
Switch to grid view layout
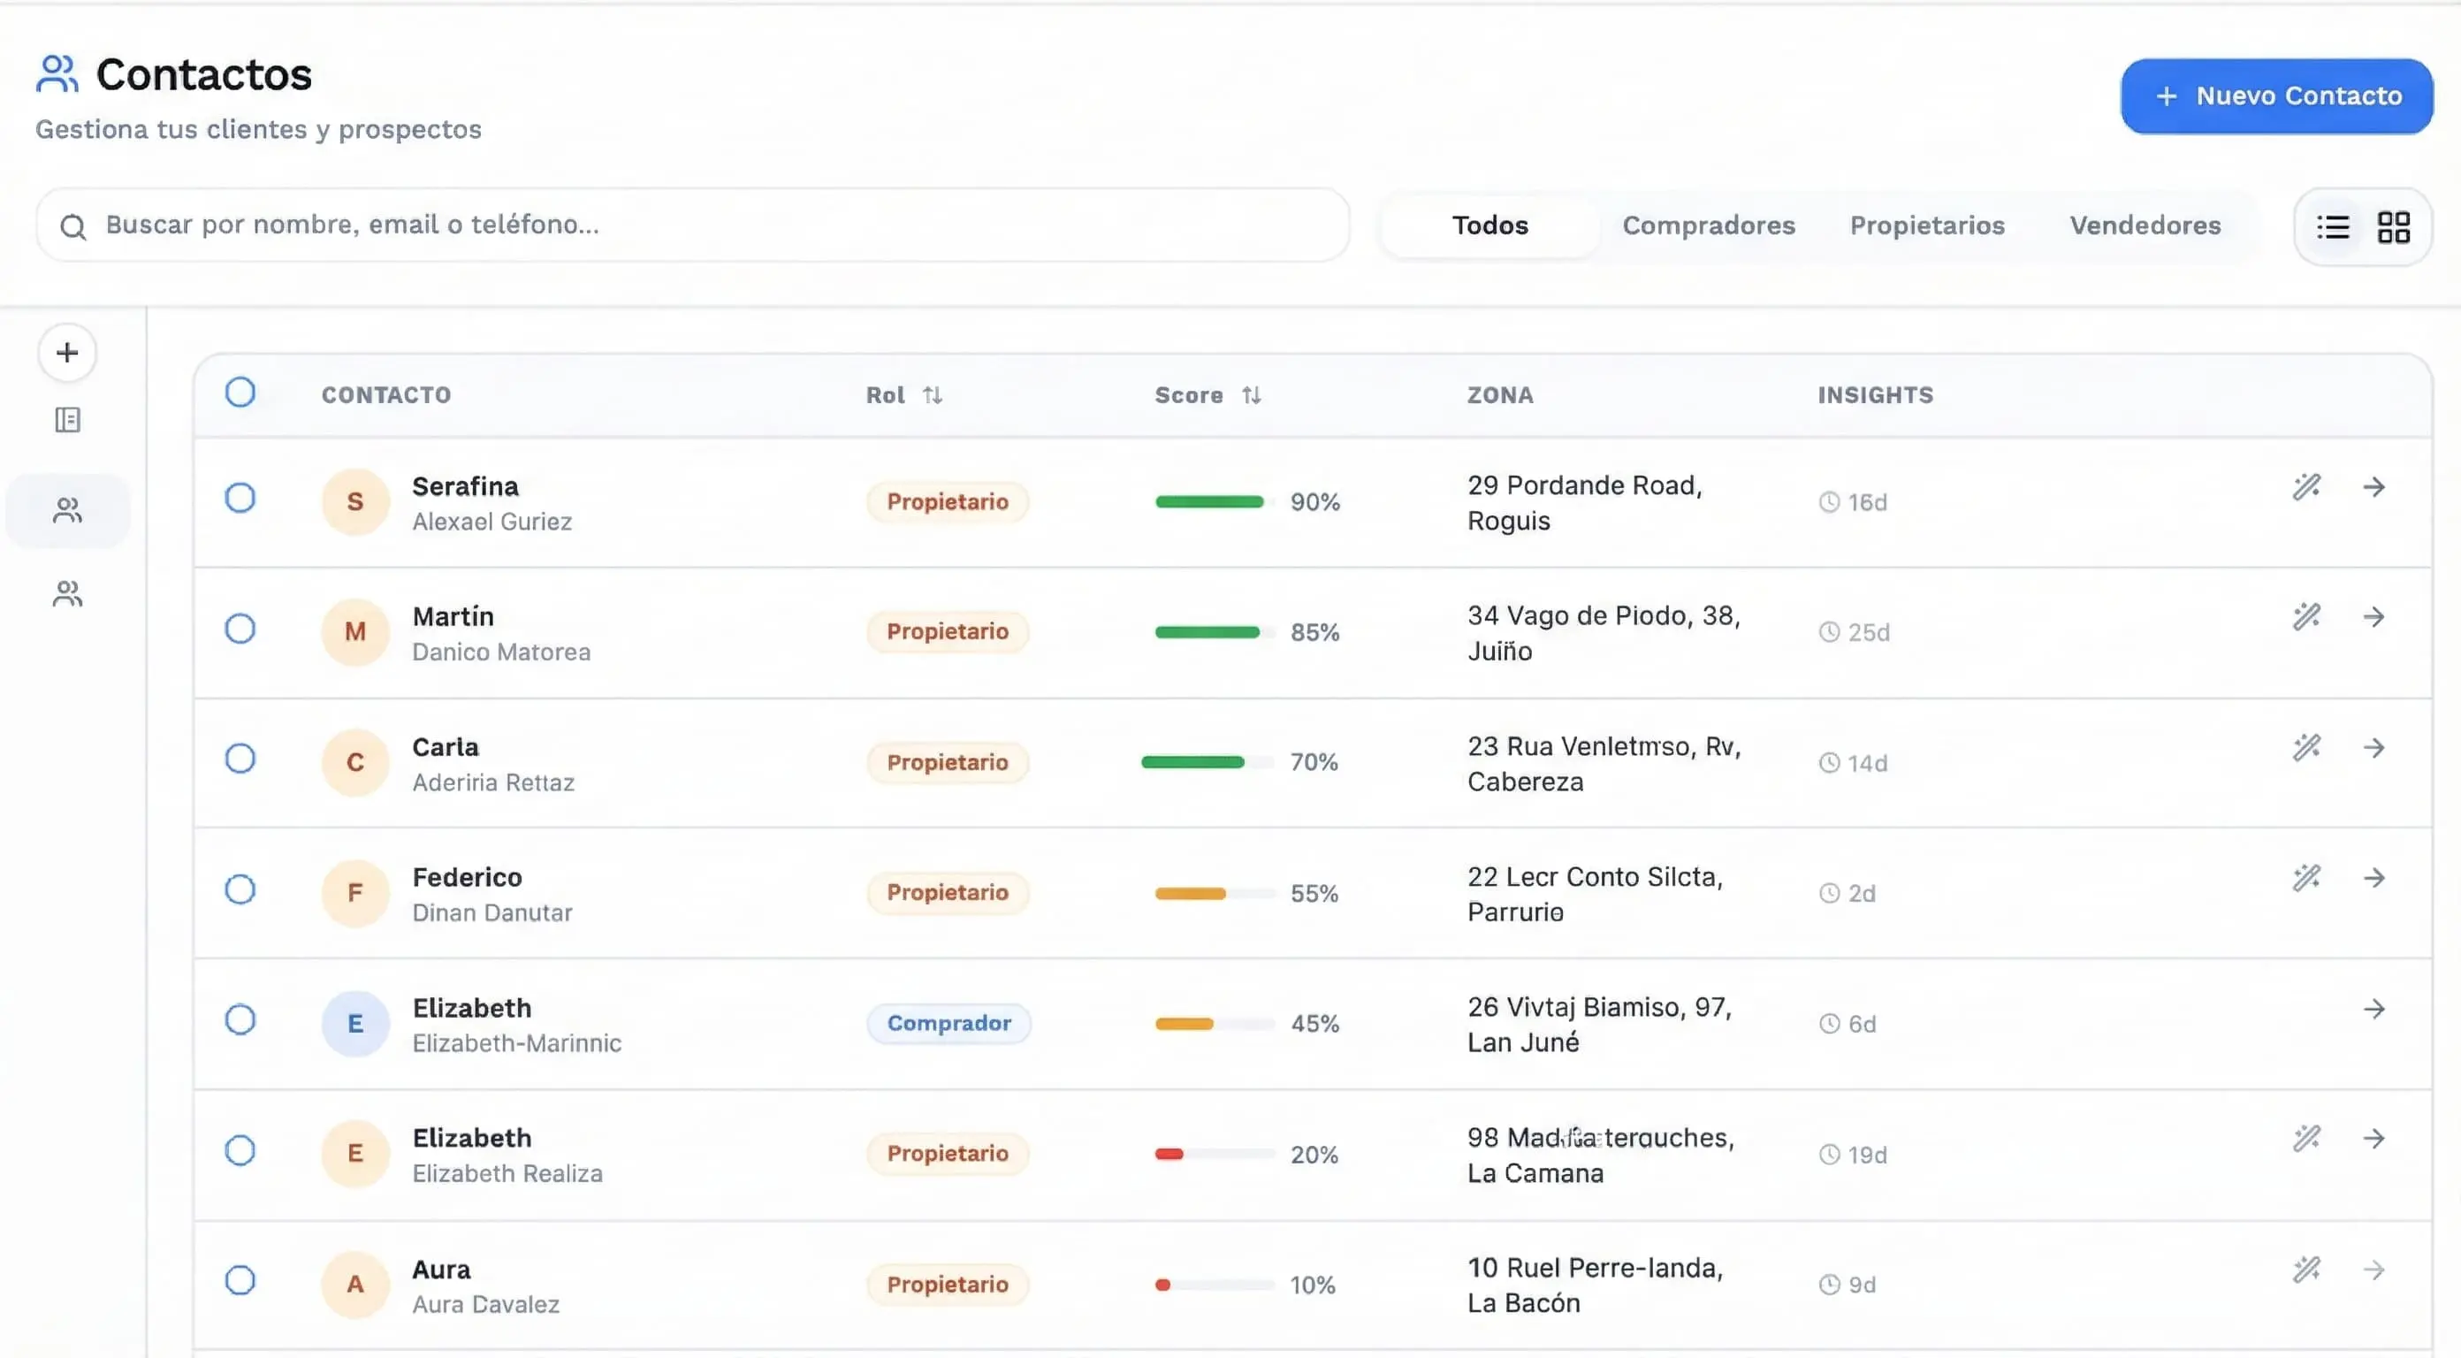(x=2394, y=226)
